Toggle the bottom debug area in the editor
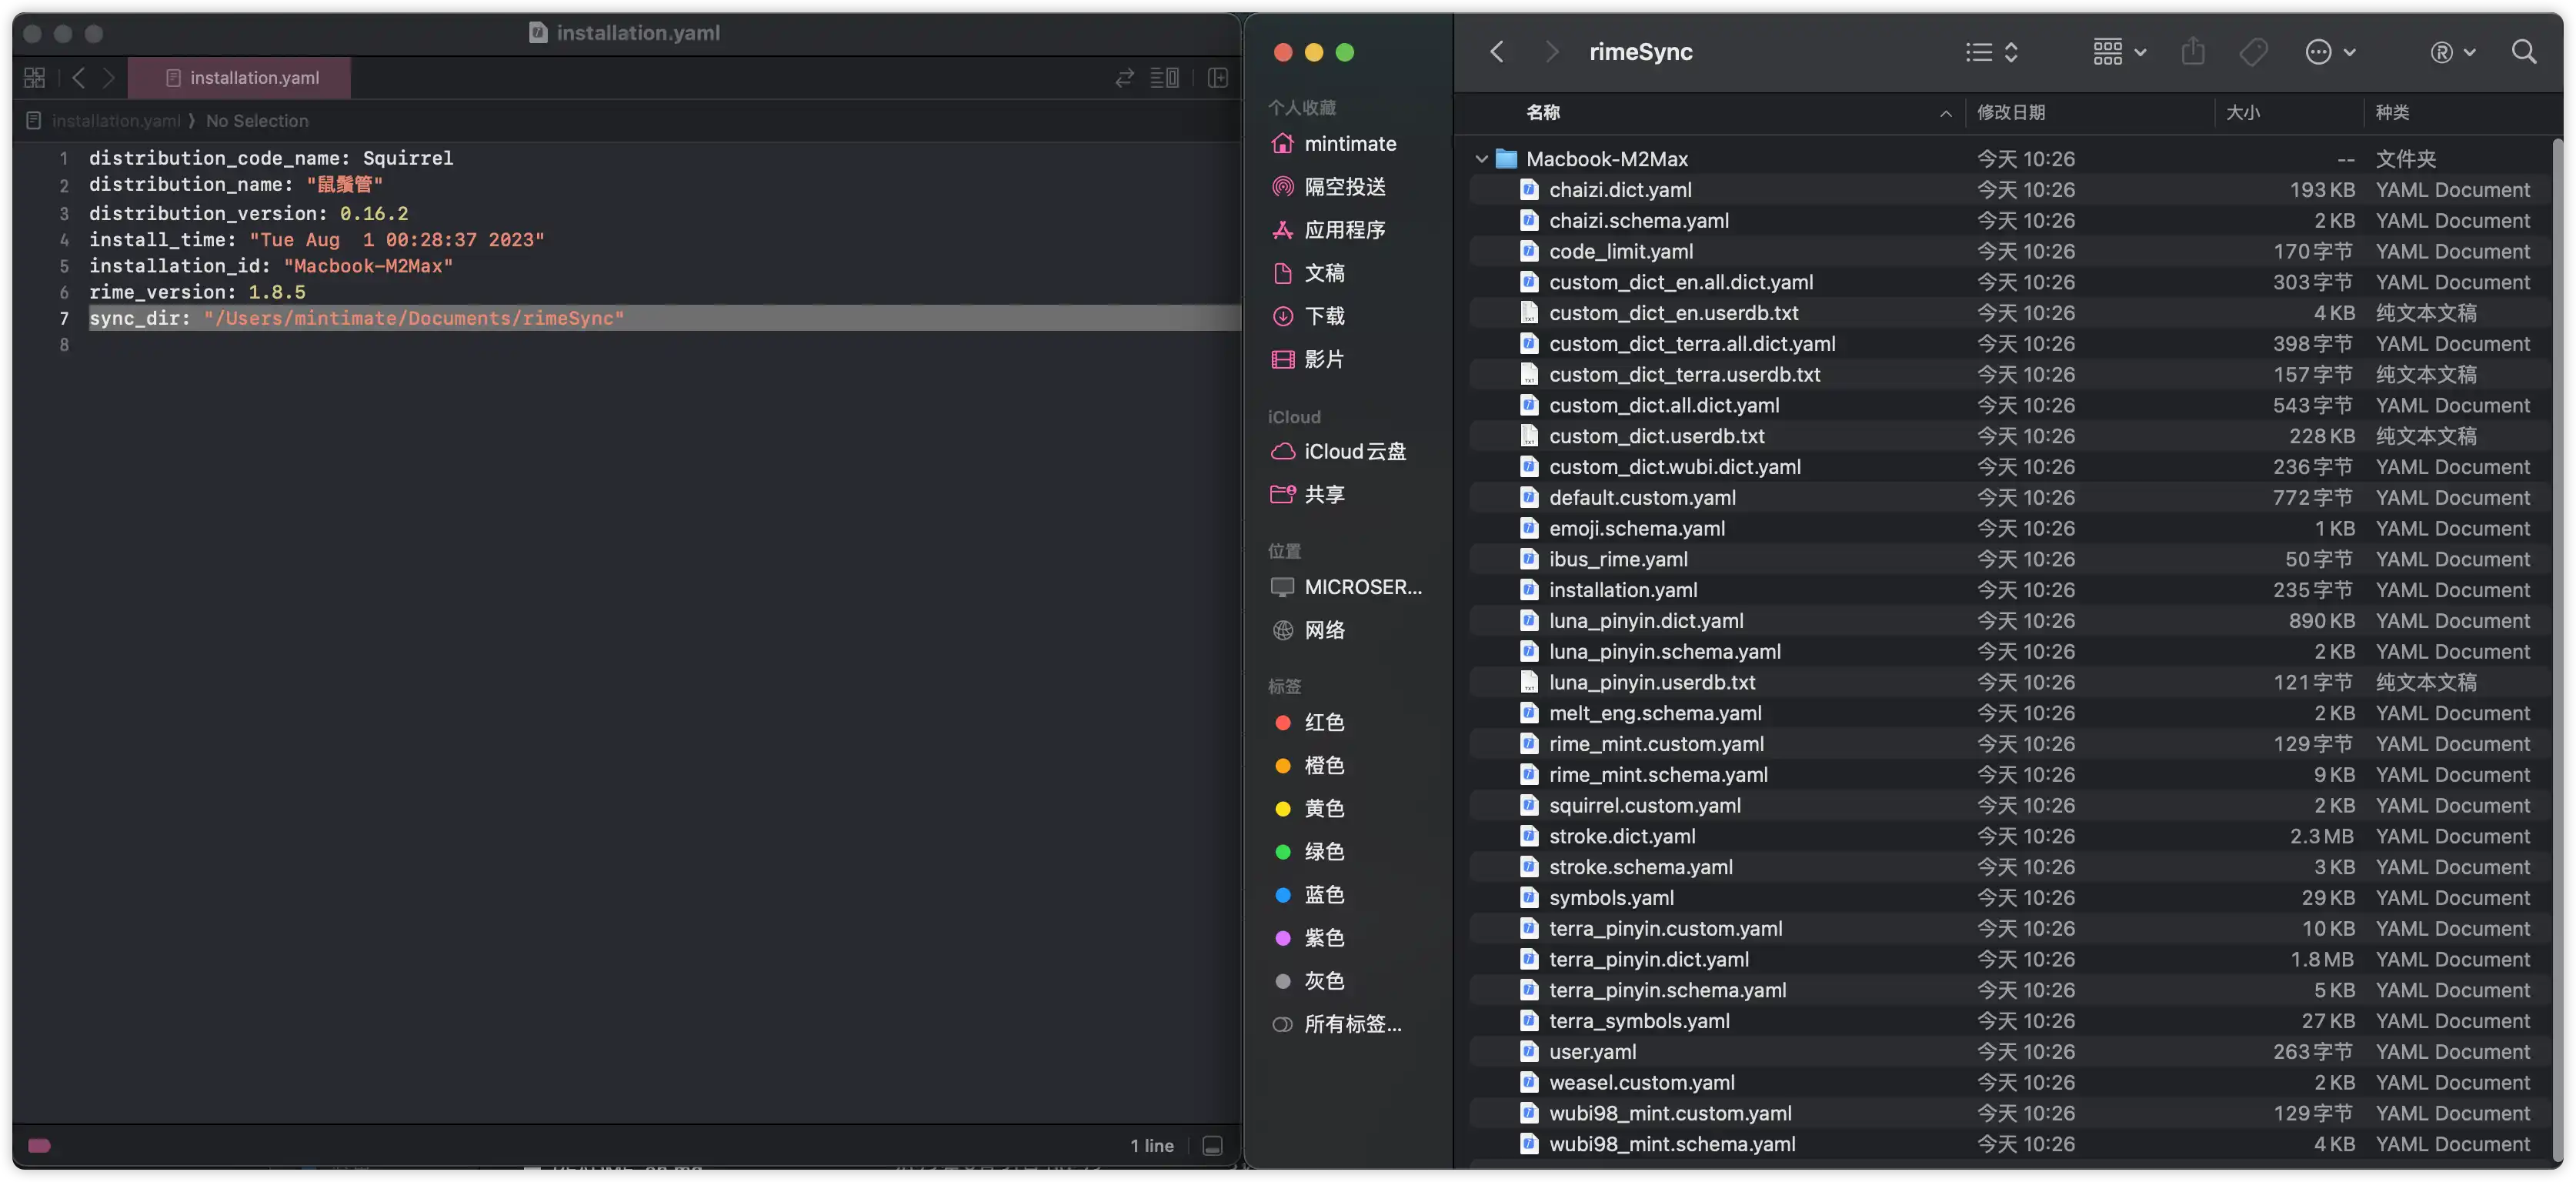2576x1182 pixels. pyautogui.click(x=1212, y=1146)
